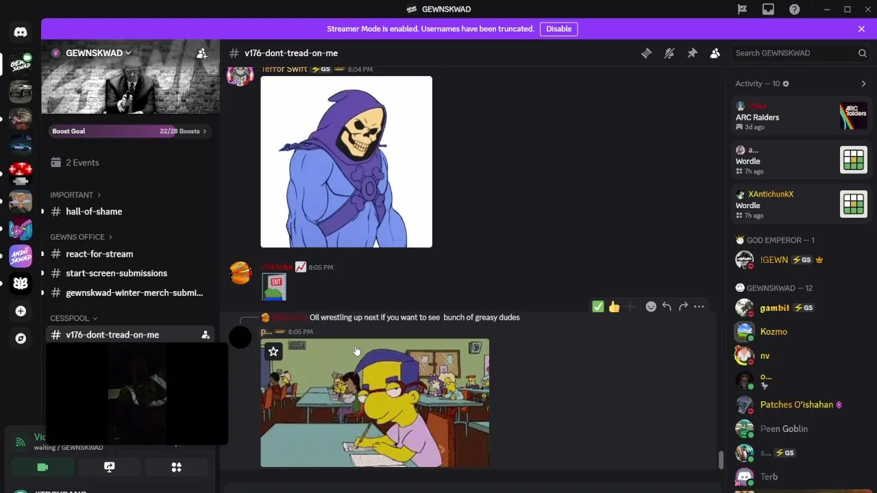Viewport: 877px width, 493px height.
Task: Toggle the Member List icon
Action: click(715, 53)
